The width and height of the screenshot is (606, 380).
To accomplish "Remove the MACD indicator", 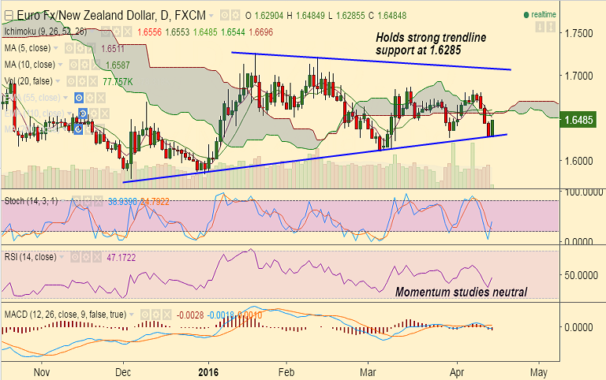I will point(166,315).
